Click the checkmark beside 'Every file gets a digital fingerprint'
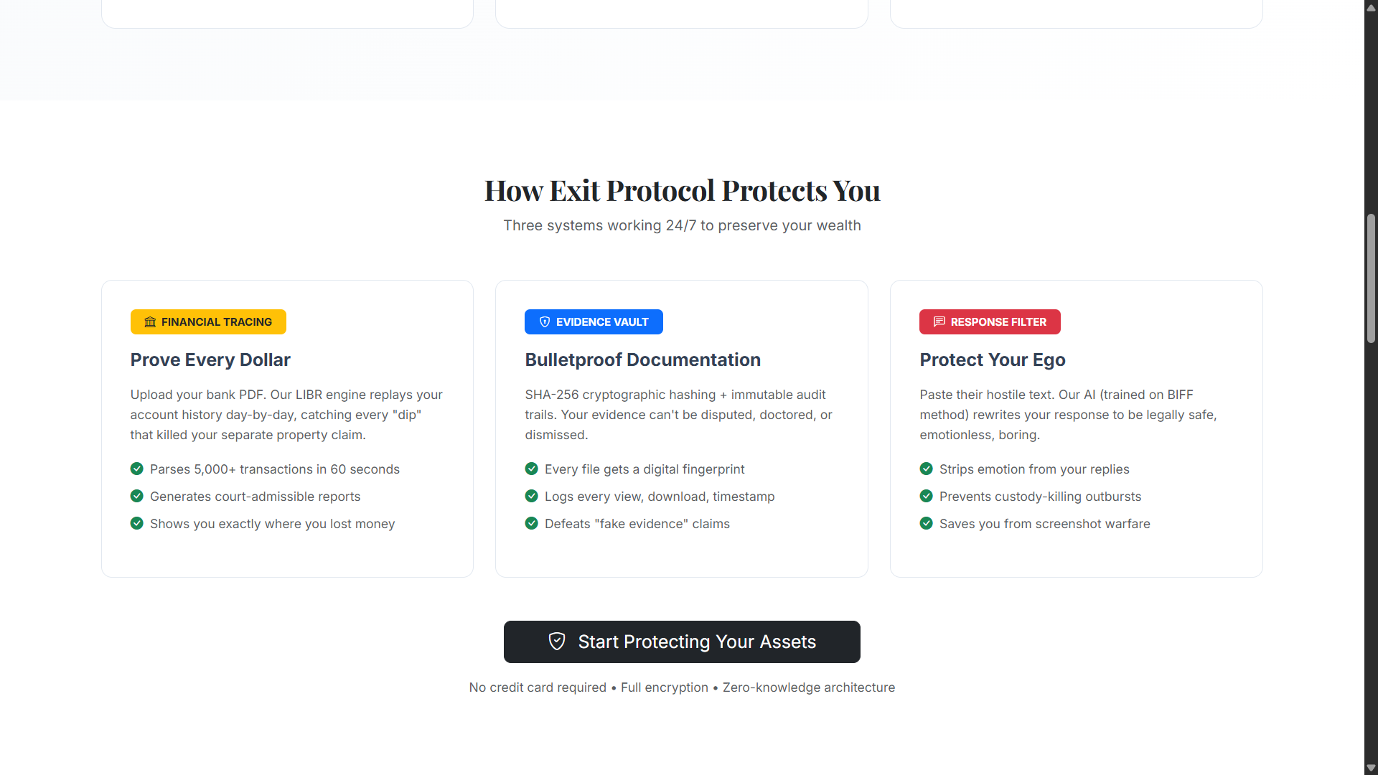This screenshot has width=1378, height=775. click(531, 469)
